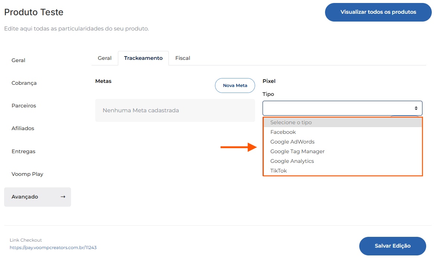Image resolution: width=434 pixels, height=261 pixels.
Task: Select Google Analytics pixel type
Action: (x=292, y=161)
